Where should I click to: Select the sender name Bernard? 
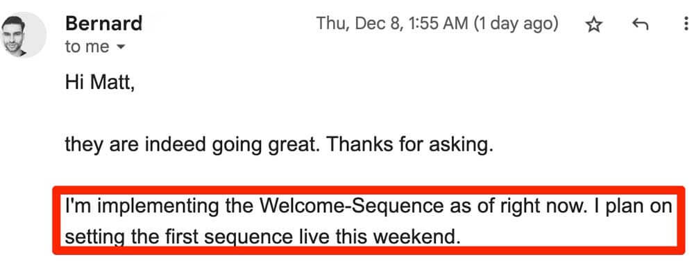[x=104, y=24]
